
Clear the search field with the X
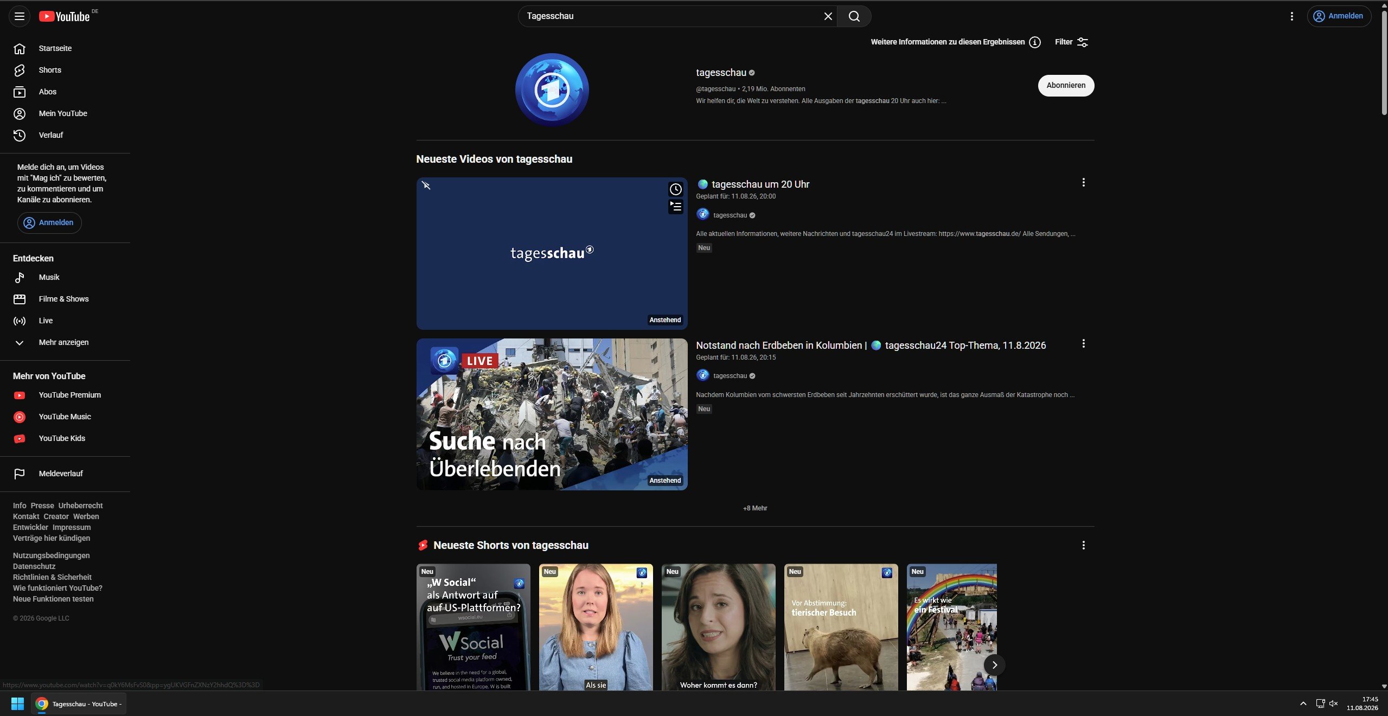828,16
